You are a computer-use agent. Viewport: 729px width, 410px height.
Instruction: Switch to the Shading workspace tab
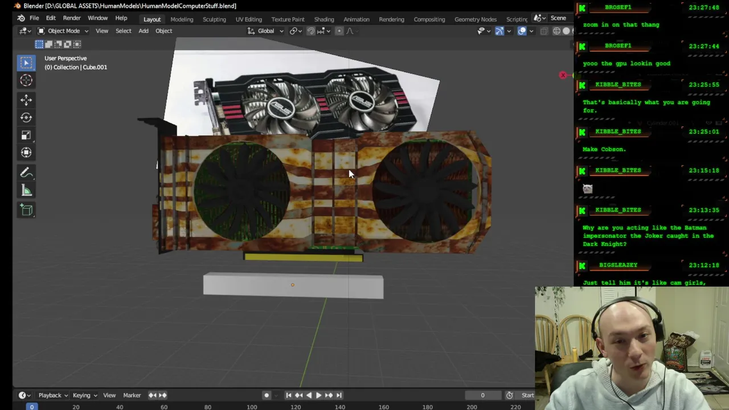point(324,19)
